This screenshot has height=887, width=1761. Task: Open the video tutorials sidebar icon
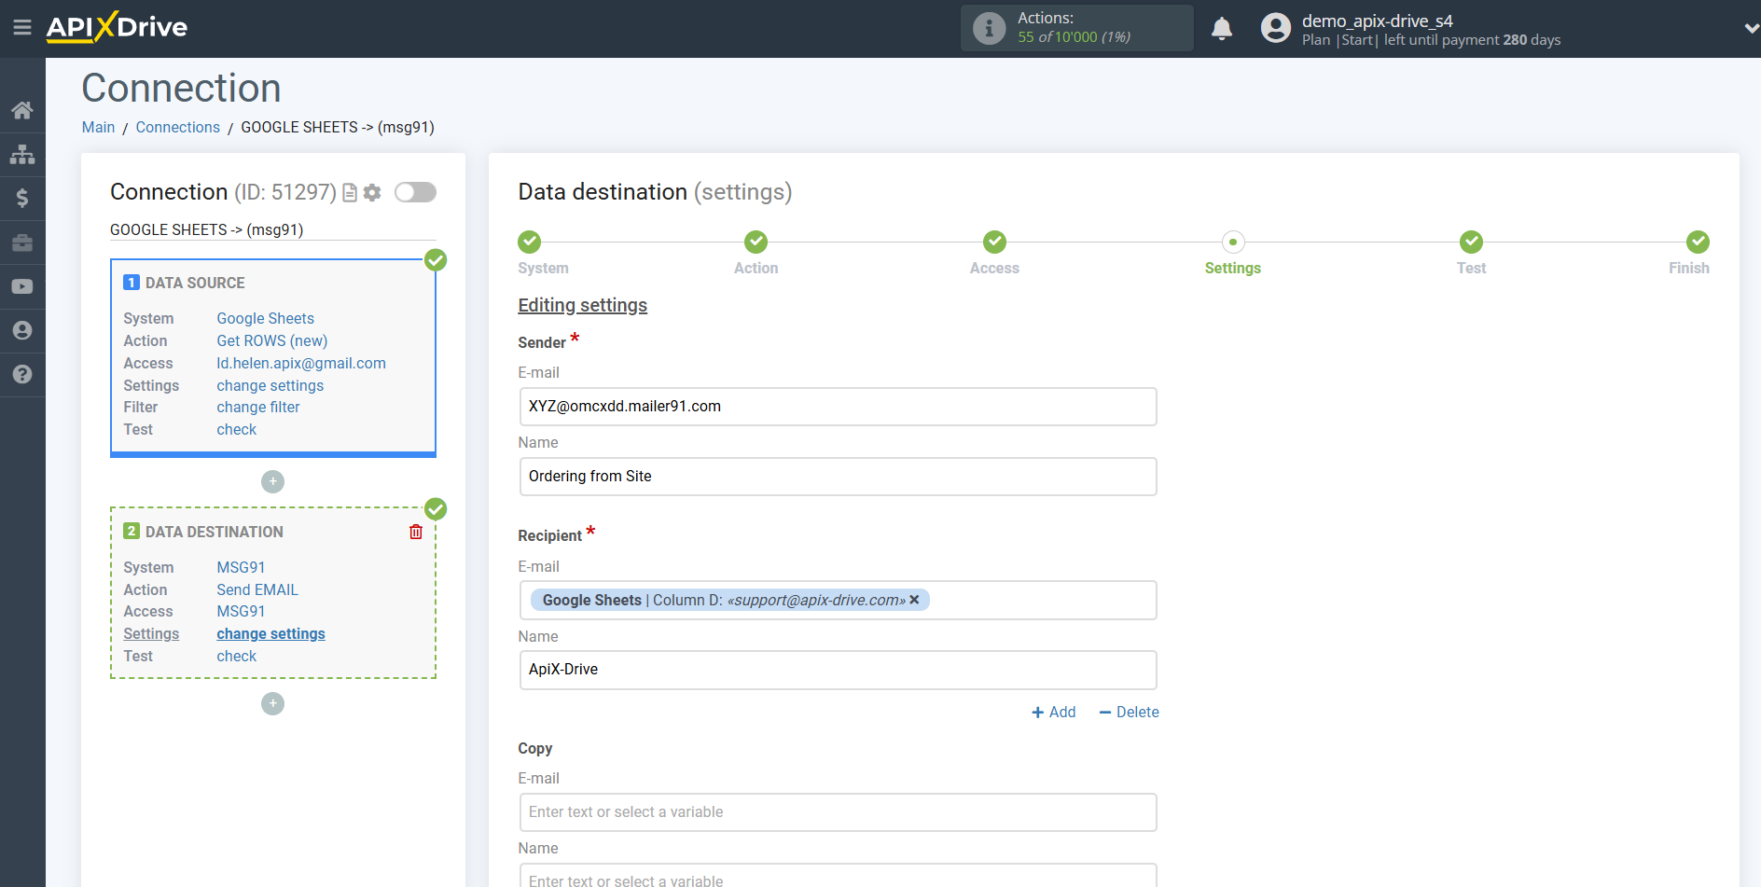(x=22, y=286)
